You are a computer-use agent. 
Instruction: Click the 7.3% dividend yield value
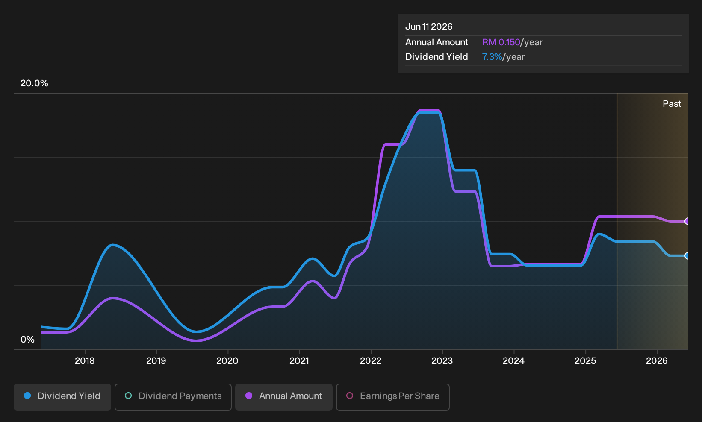(x=492, y=57)
